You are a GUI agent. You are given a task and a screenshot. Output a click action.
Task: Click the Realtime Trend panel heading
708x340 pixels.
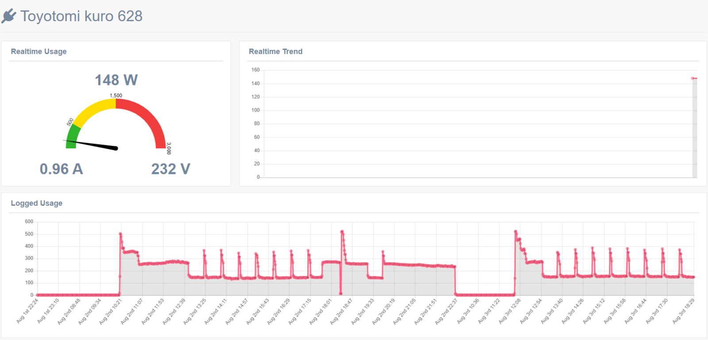(x=276, y=51)
